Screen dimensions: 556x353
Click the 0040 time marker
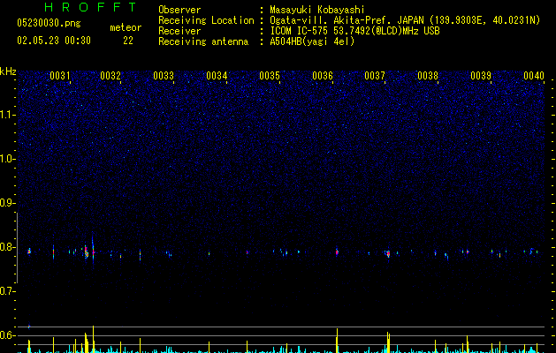pos(534,76)
